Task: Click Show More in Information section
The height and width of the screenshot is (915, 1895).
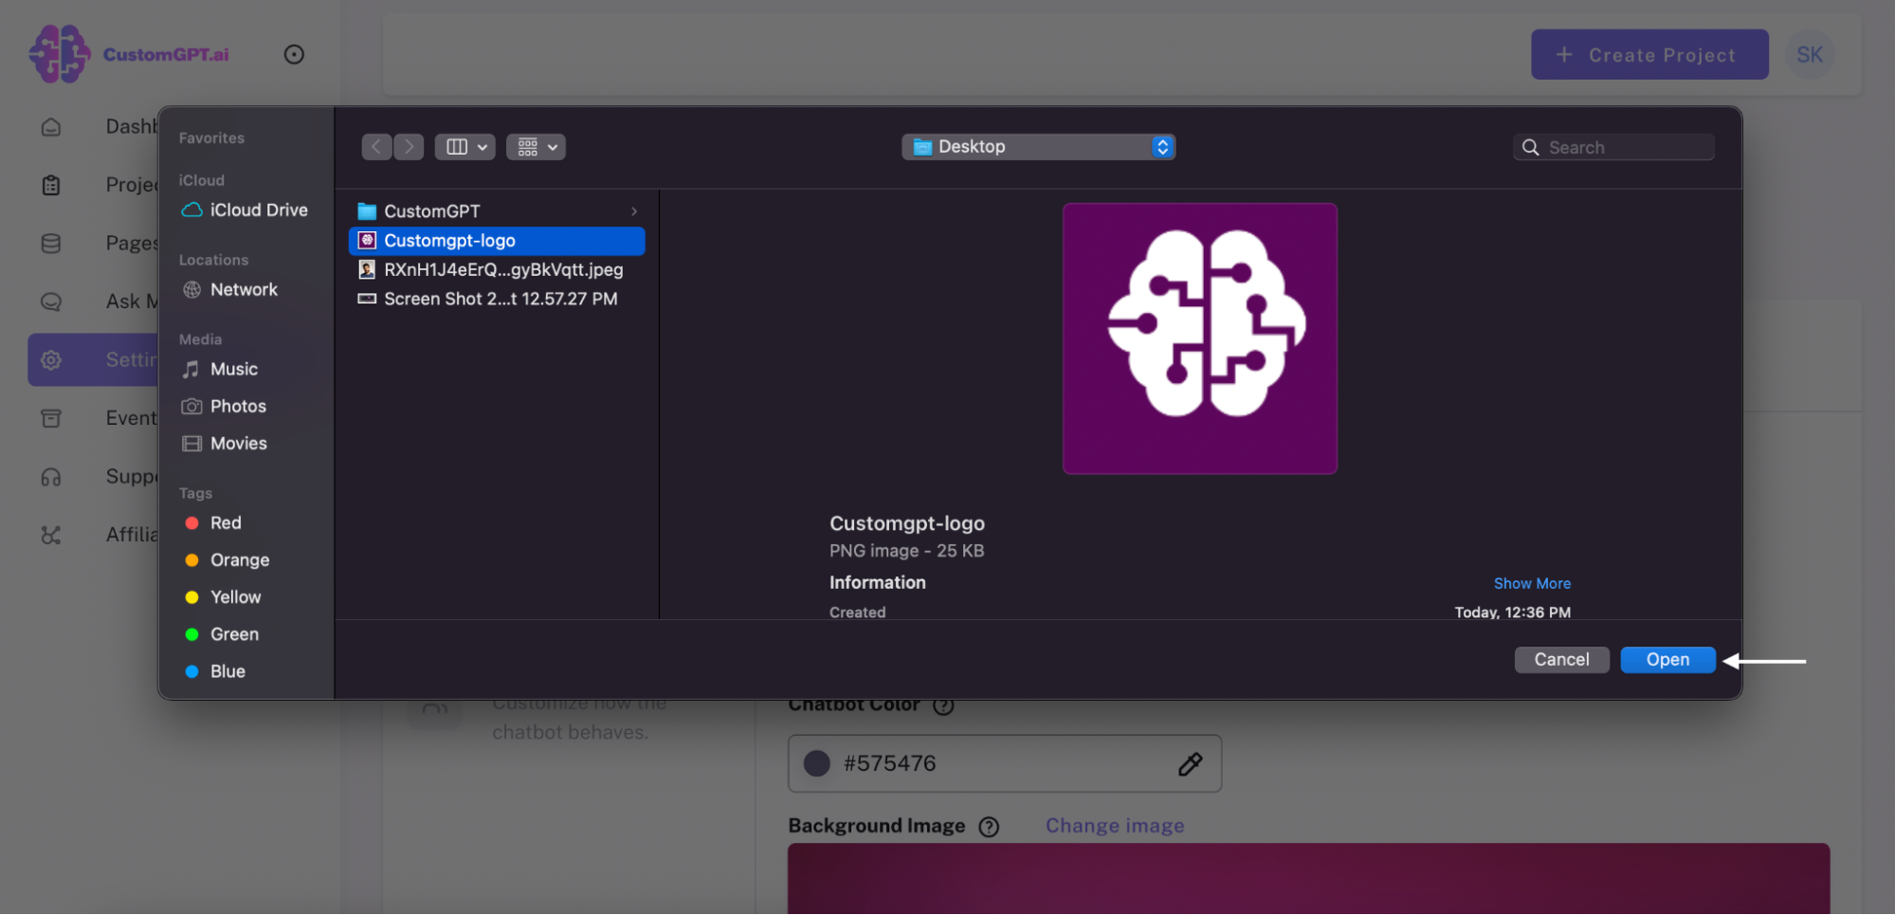Action: pyautogui.click(x=1532, y=584)
